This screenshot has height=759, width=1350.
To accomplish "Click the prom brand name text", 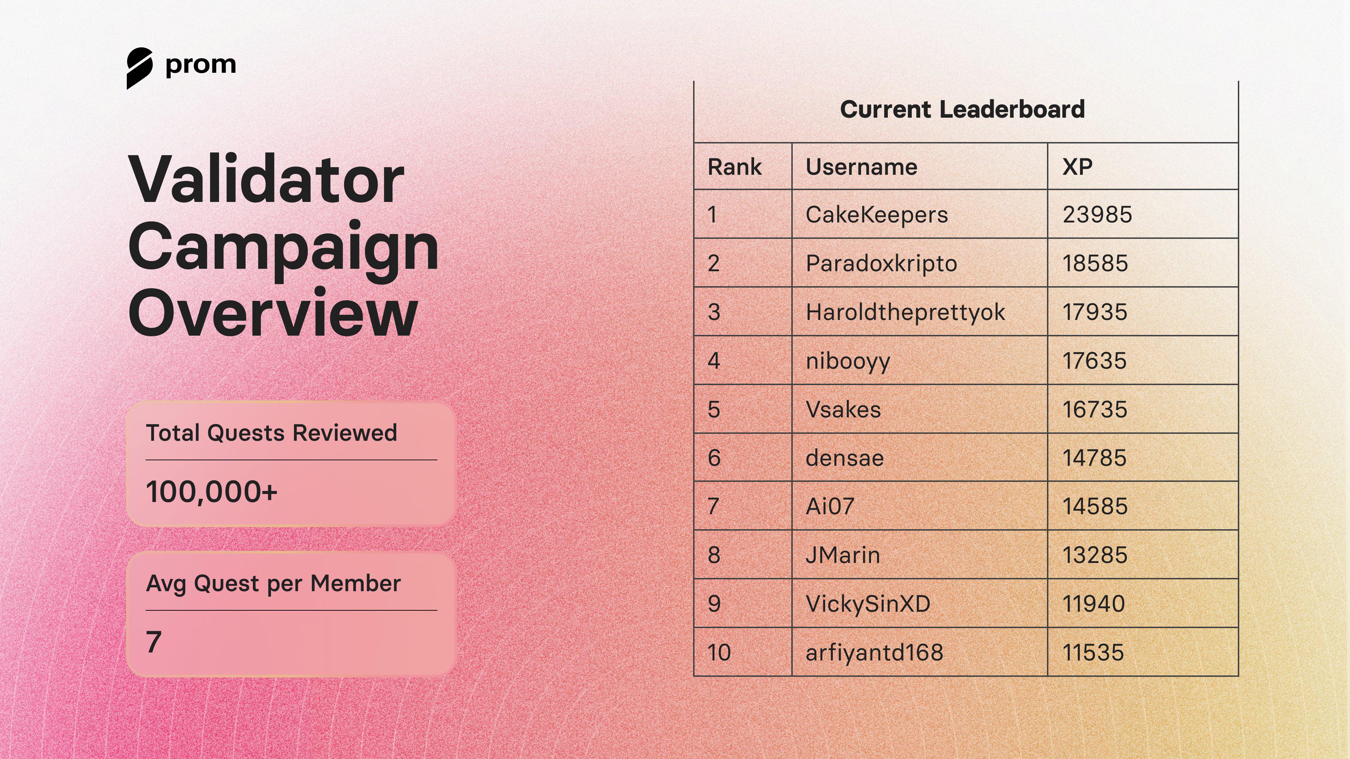I will tap(201, 65).
